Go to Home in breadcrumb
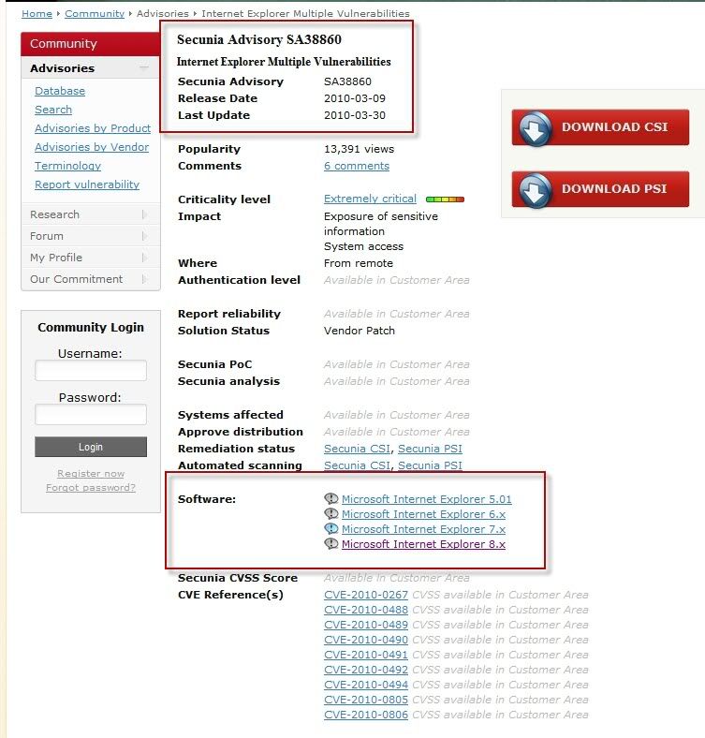 (37, 14)
